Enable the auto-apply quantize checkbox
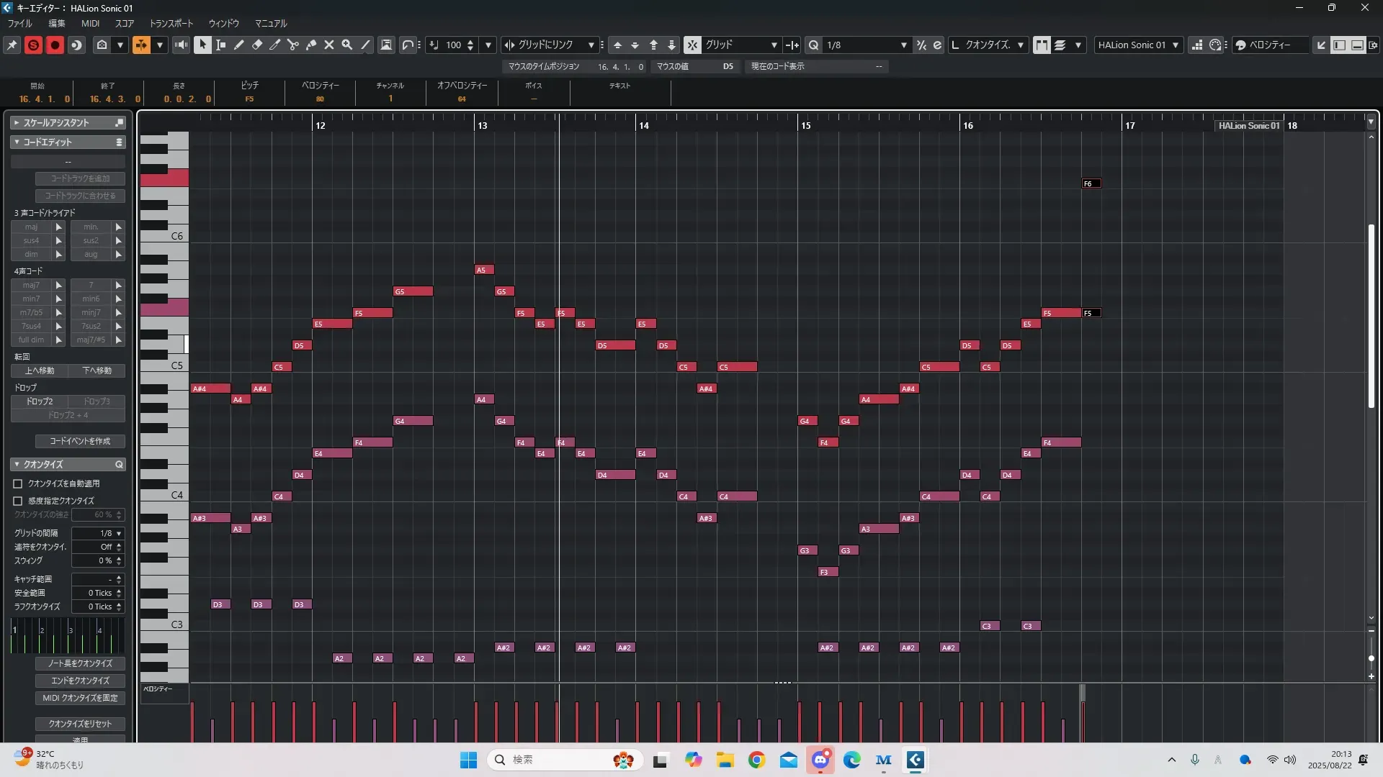 coord(18,483)
